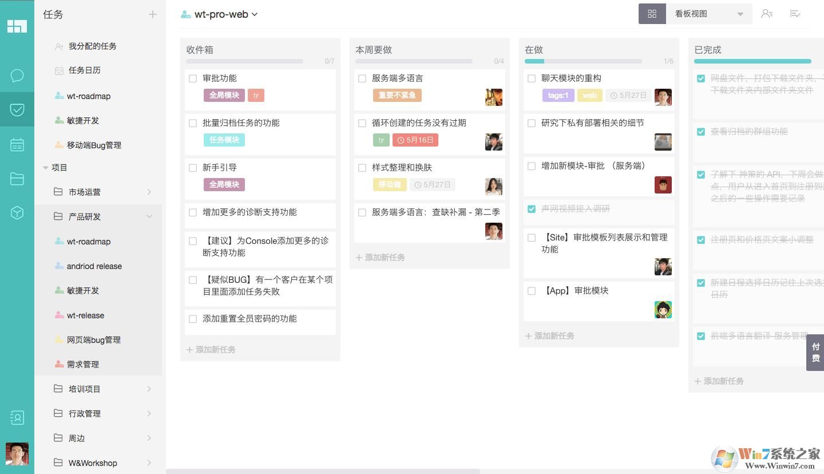
Task: Click 添加新任务 under the 在做 column
Action: [549, 336]
